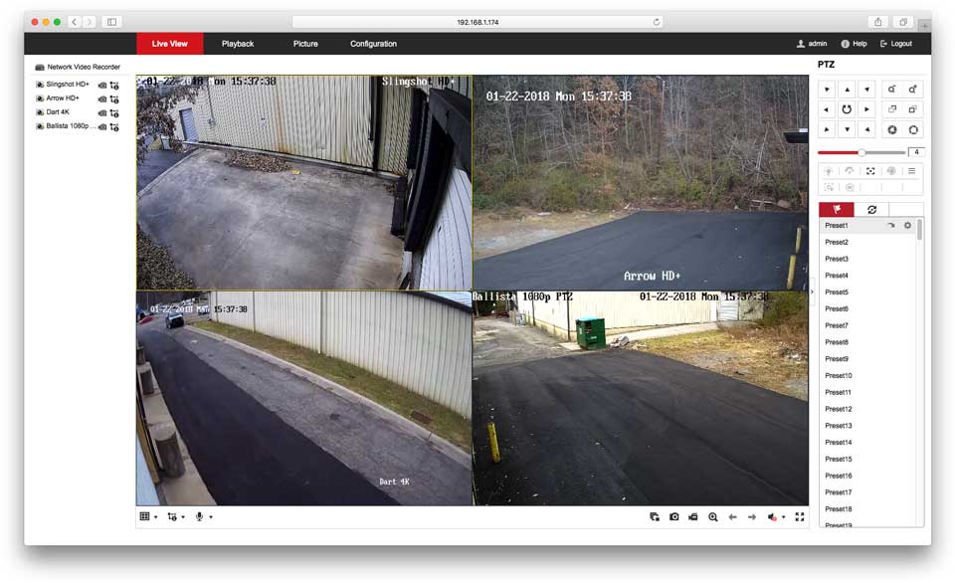Open settings gear for Preset1

click(x=907, y=226)
